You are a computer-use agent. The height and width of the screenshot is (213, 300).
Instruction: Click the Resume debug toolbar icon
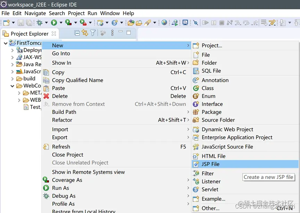coord(205,23)
